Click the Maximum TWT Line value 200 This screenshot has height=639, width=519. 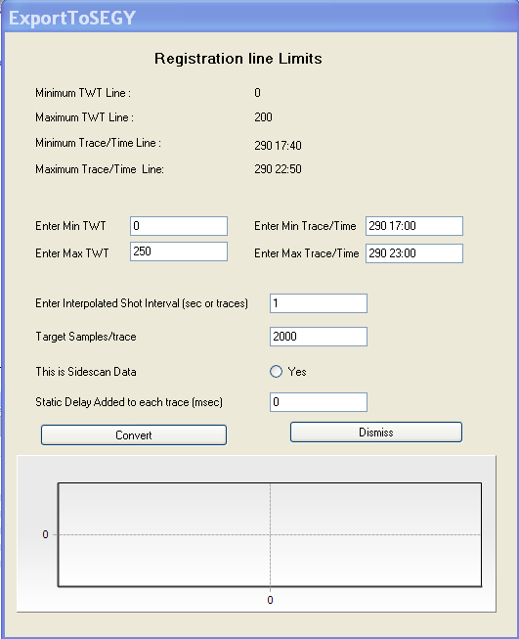(263, 117)
